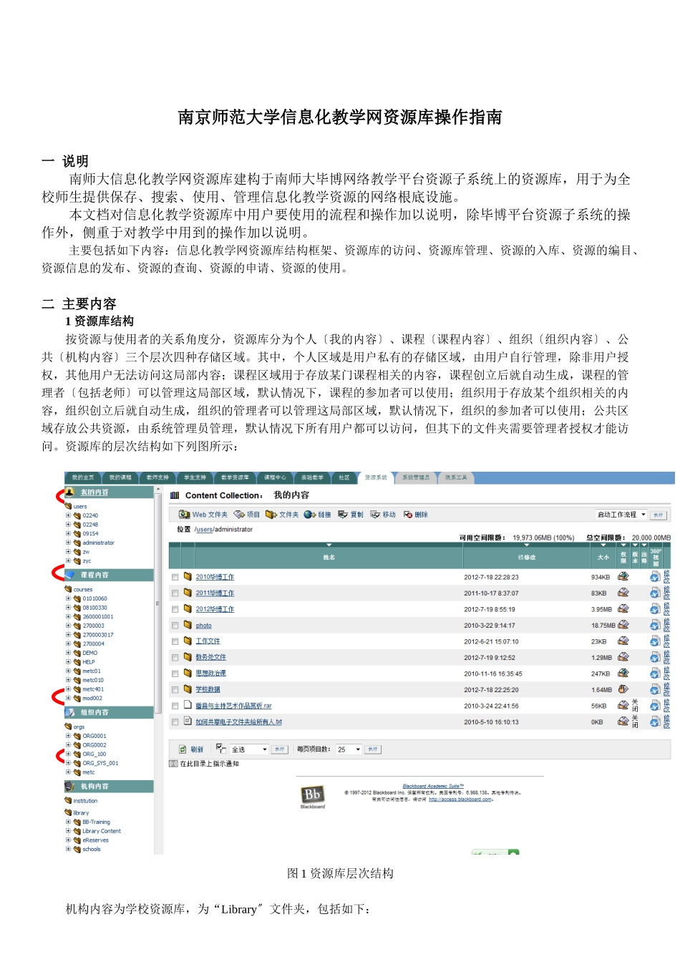Tick the checkbox for 学校数据

pos(175,690)
